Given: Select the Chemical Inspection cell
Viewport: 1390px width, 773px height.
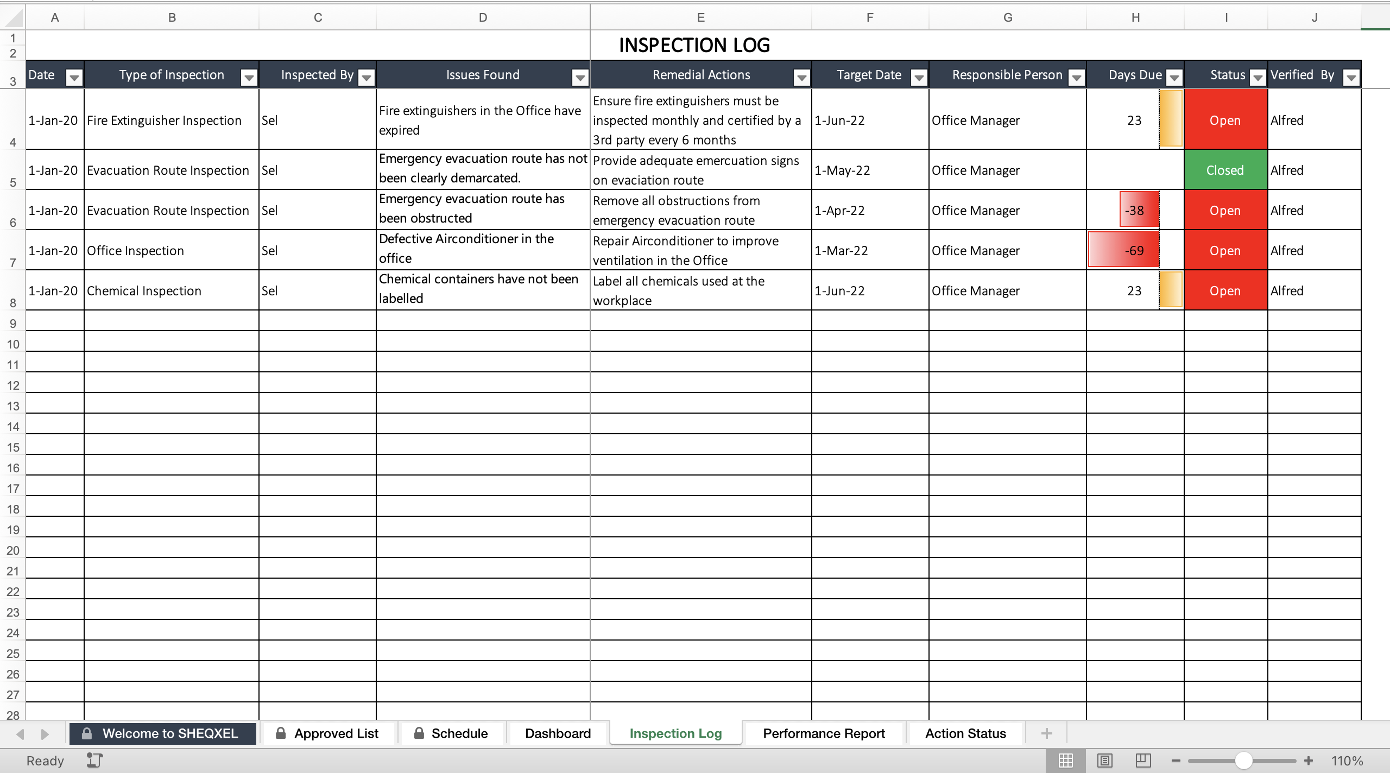Looking at the screenshot, I should tap(172, 290).
